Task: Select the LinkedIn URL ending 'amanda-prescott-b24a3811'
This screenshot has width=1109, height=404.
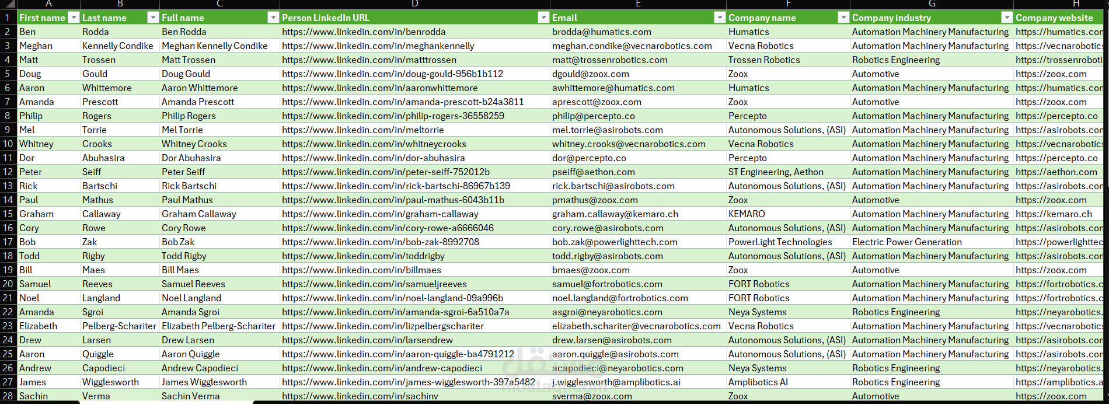Action: [415, 102]
